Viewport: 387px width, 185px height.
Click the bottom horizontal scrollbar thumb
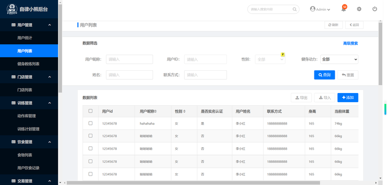click(x=193, y=183)
